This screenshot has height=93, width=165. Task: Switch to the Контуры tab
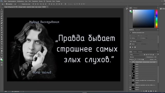(140, 52)
